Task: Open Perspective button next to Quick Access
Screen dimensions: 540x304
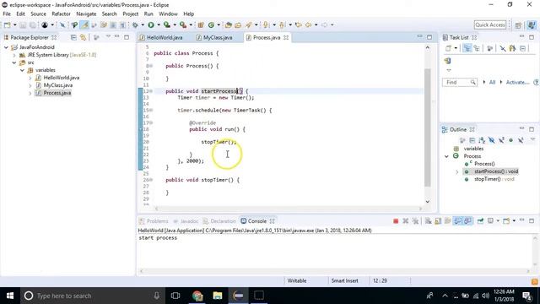Action: 518,24
